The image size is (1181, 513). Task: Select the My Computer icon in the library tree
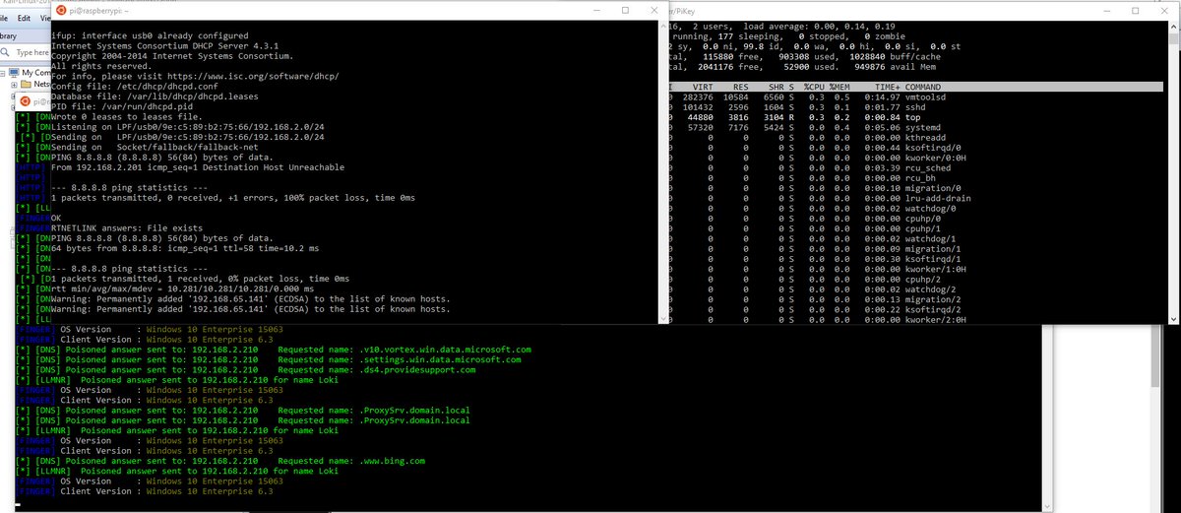(x=13, y=72)
